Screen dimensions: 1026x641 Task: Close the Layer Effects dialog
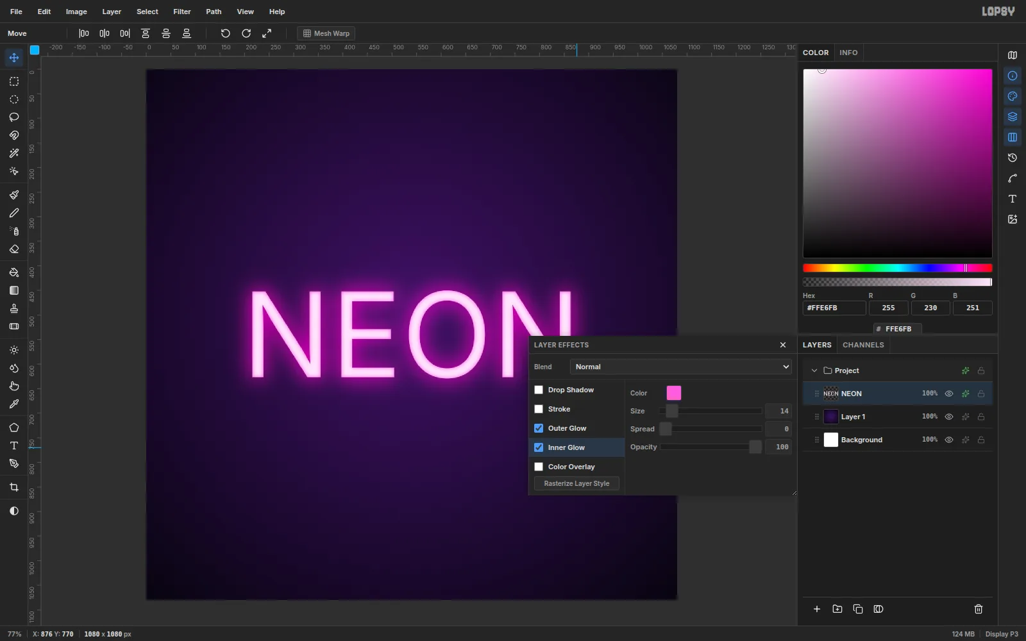pyautogui.click(x=783, y=345)
